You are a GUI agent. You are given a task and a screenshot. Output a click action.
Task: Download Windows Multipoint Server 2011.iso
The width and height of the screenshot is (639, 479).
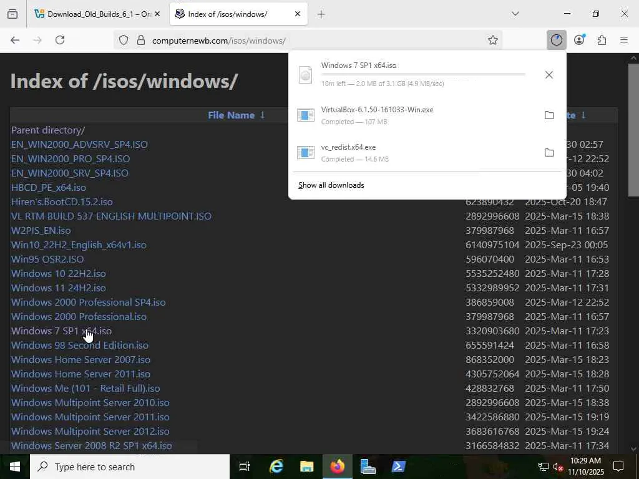tap(90, 417)
